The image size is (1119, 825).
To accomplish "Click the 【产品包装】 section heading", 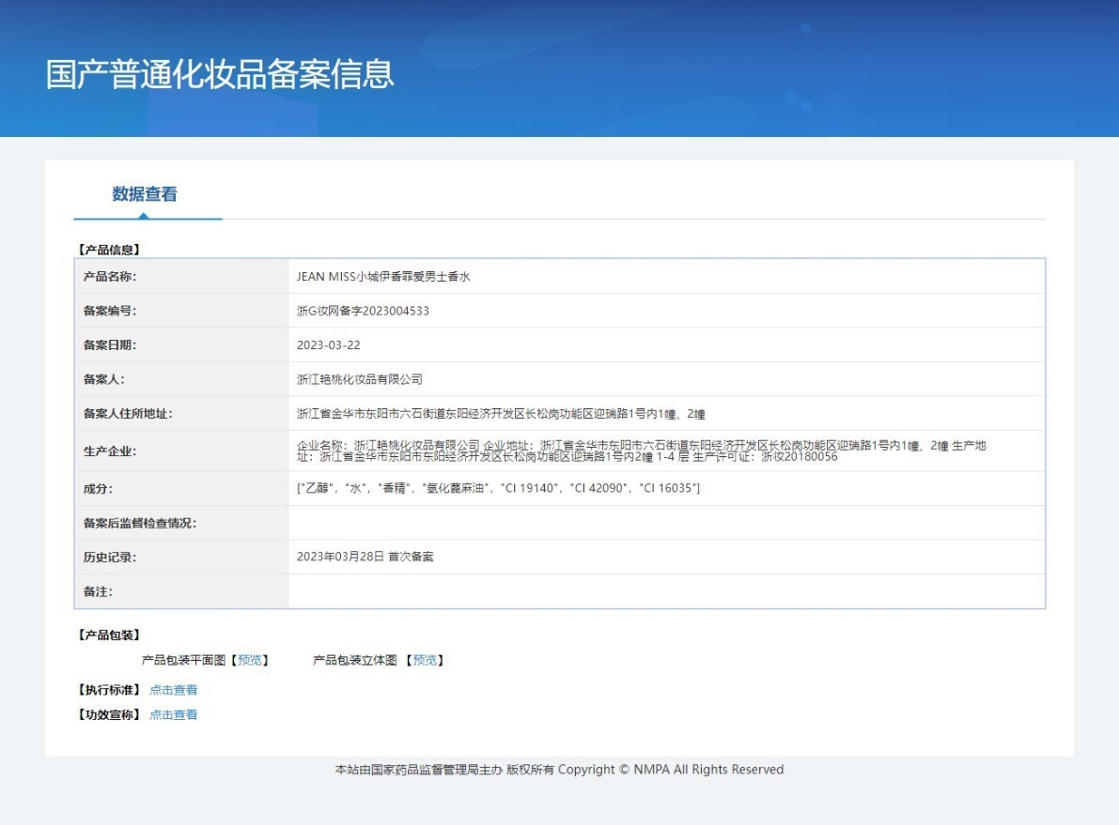I will [x=108, y=635].
